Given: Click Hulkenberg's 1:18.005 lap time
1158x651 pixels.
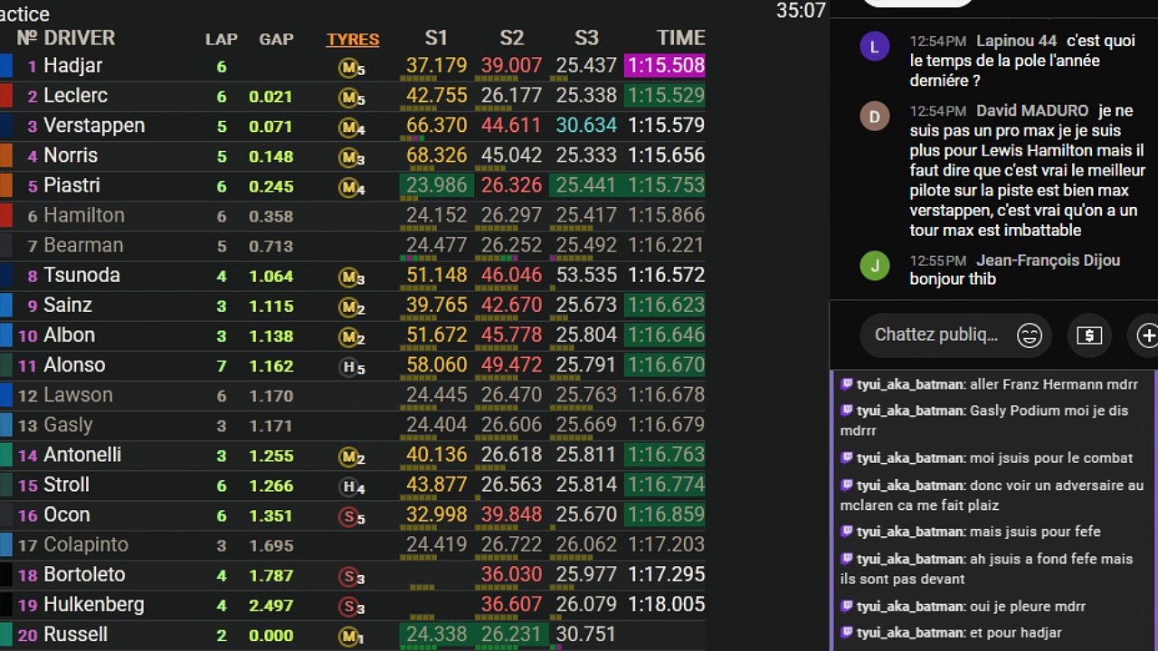Looking at the screenshot, I should pyautogui.click(x=666, y=604).
